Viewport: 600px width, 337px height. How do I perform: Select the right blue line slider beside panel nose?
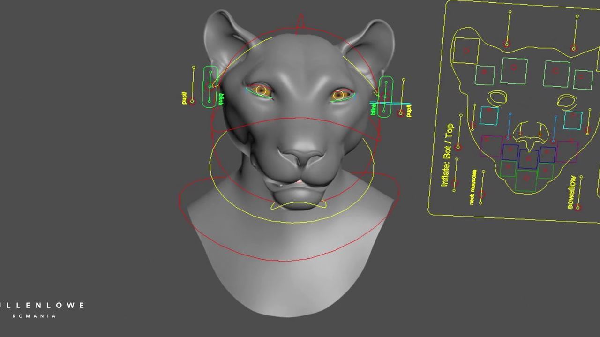pyautogui.click(x=555, y=128)
